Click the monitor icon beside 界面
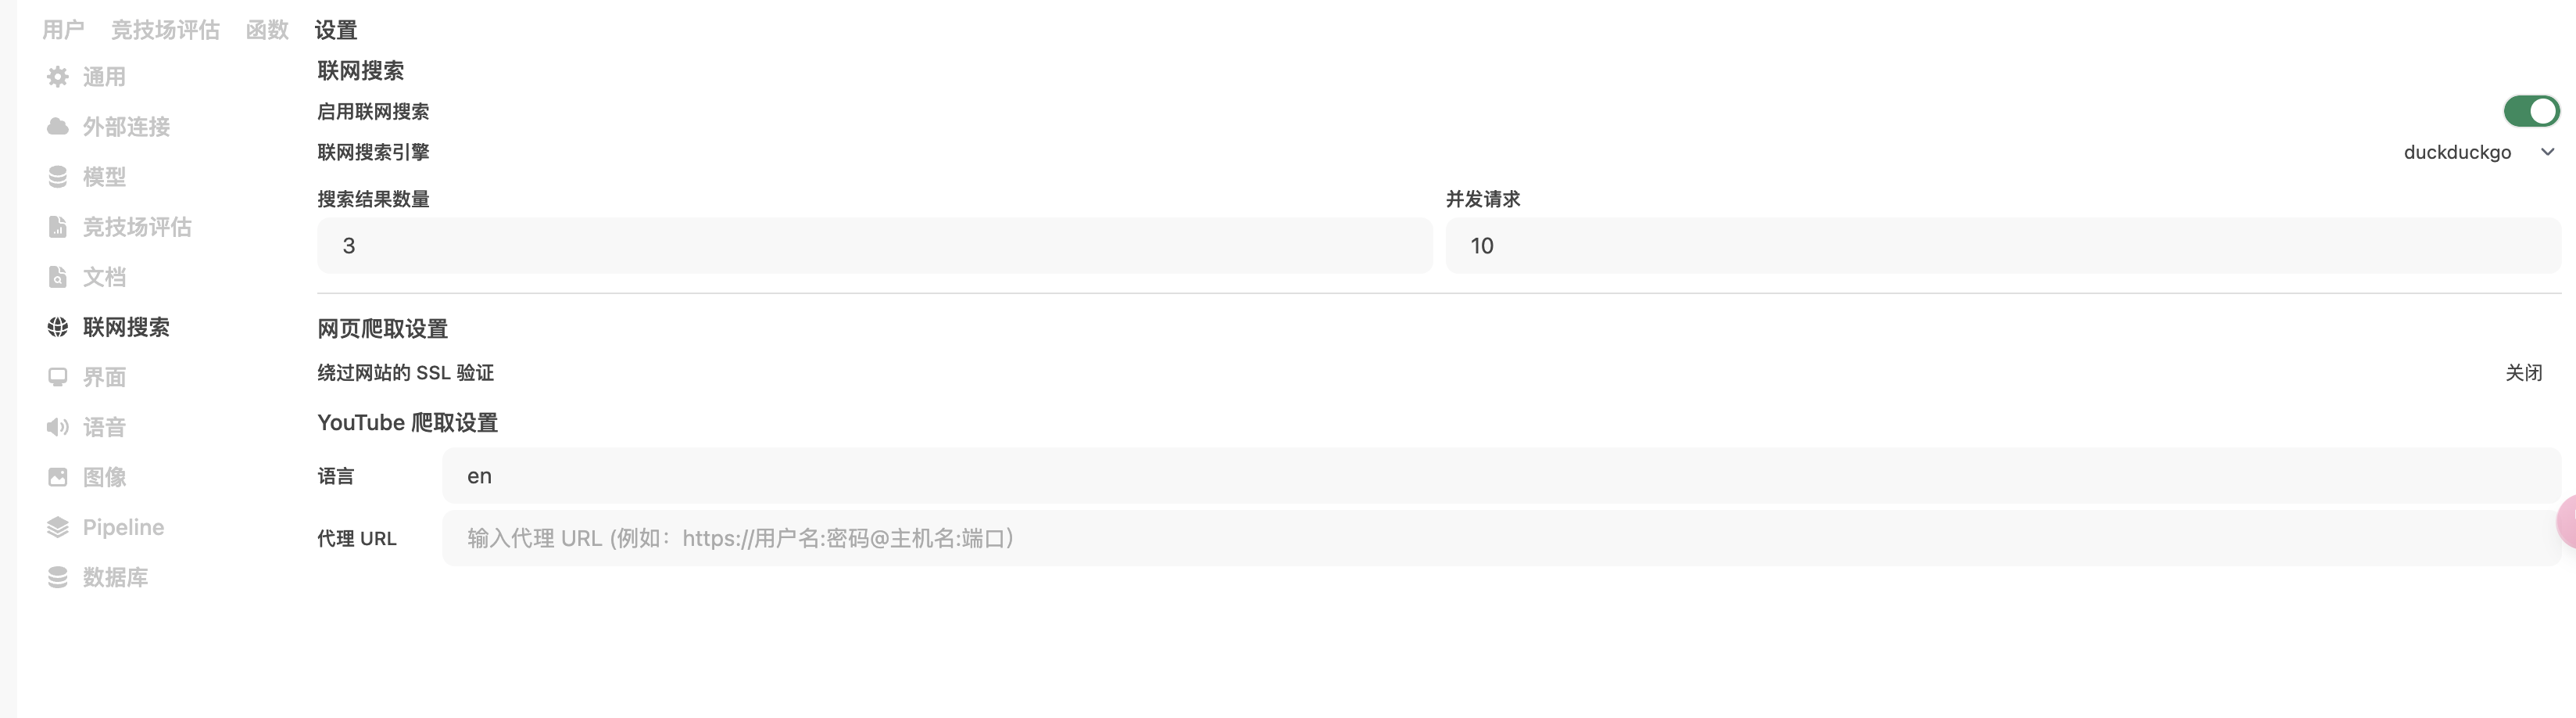 (58, 378)
